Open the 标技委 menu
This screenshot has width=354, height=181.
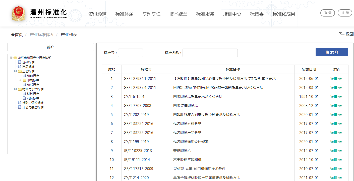(x=257, y=14)
